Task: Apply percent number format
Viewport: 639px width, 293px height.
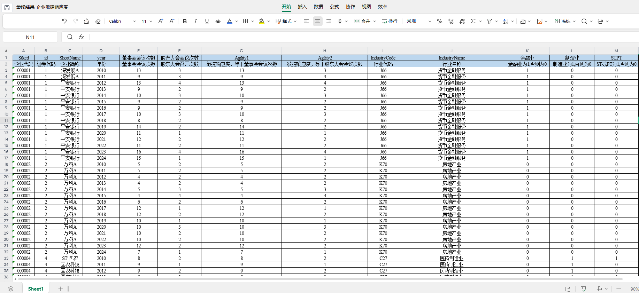Action: tap(440, 21)
